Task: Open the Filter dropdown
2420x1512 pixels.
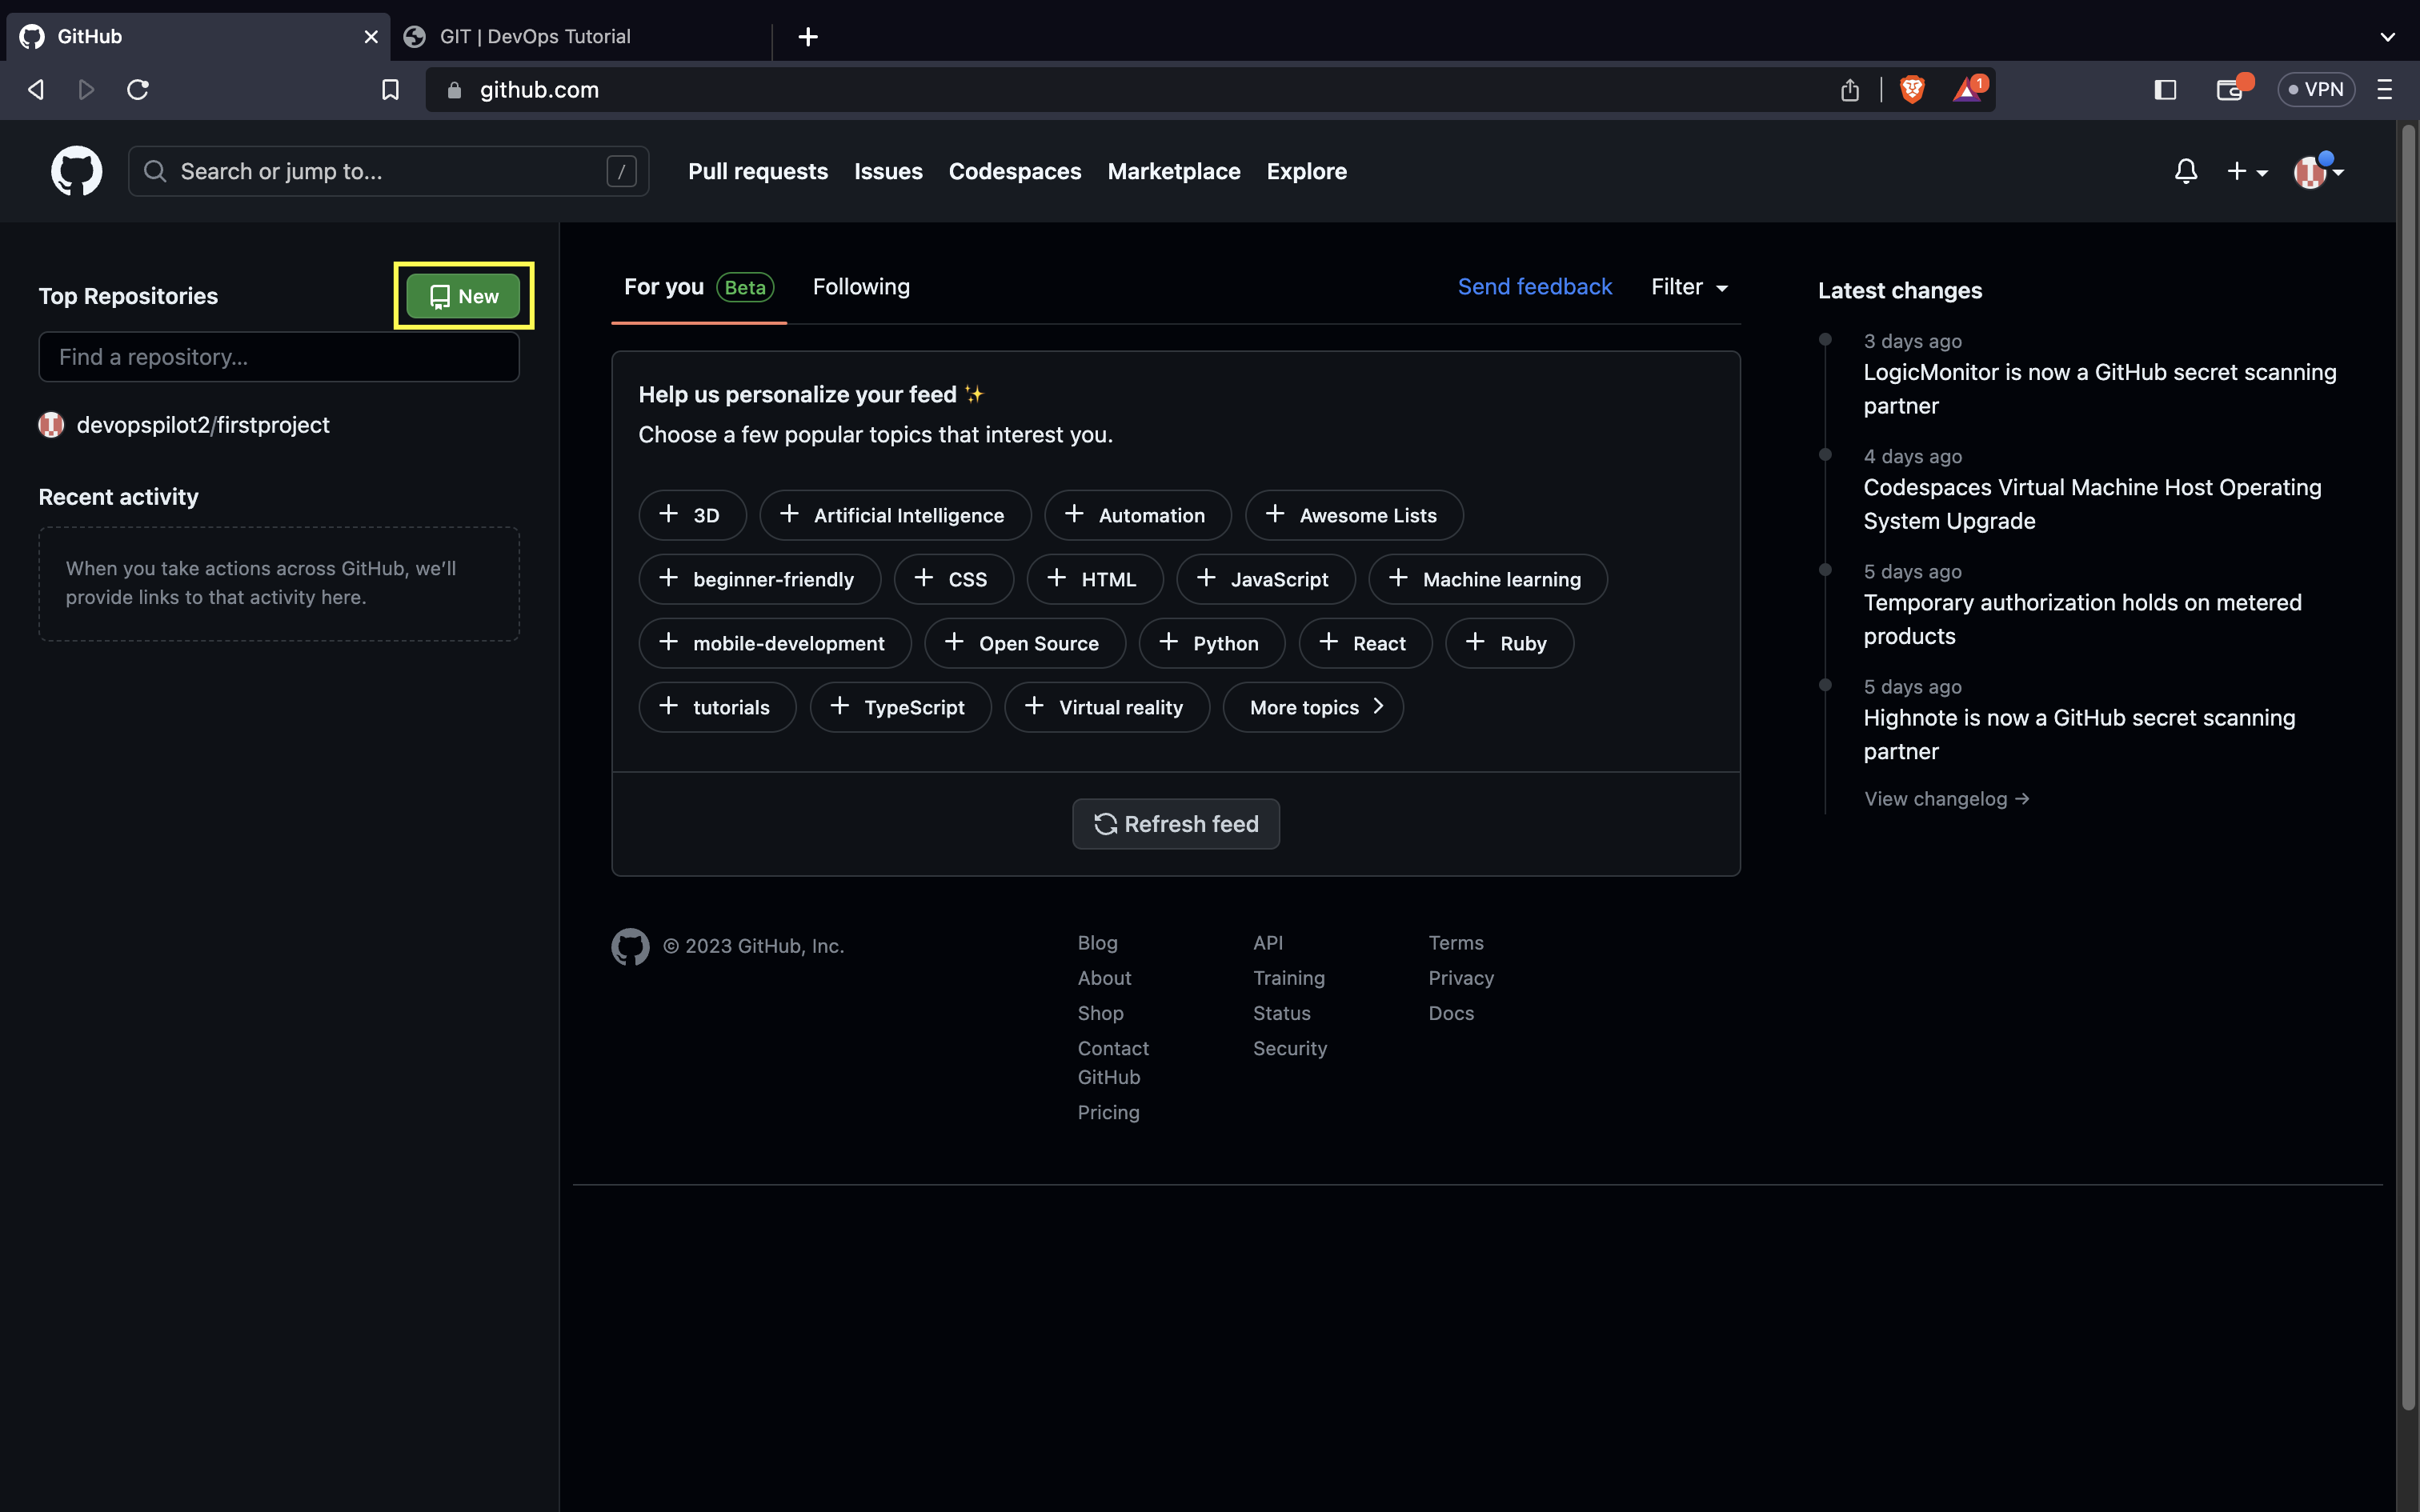Action: (x=1689, y=287)
